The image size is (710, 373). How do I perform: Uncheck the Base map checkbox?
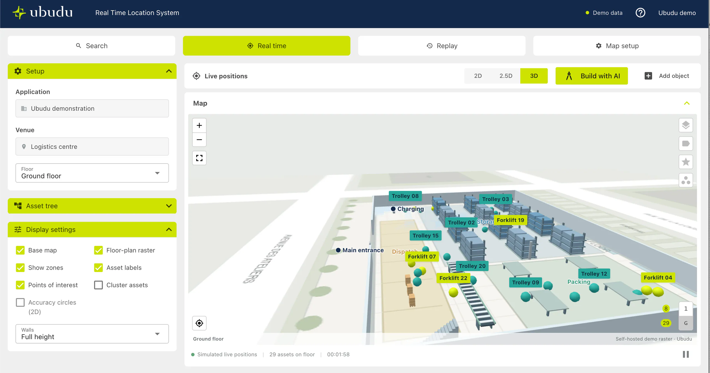pyautogui.click(x=20, y=250)
